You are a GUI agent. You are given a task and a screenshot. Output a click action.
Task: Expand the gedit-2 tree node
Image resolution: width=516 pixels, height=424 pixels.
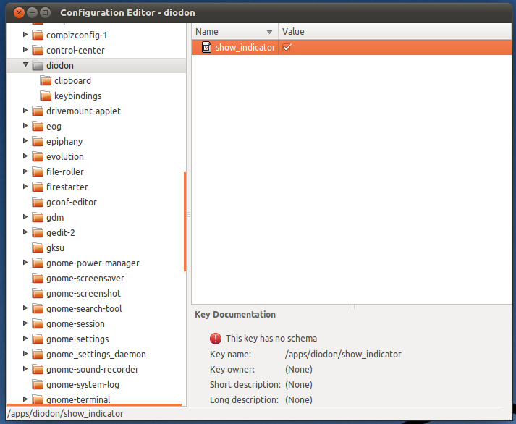tap(25, 232)
